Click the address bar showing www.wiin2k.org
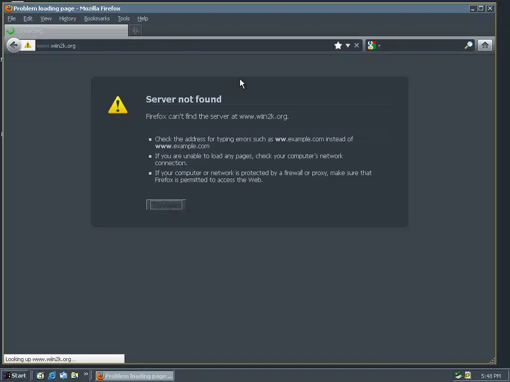 (184, 46)
